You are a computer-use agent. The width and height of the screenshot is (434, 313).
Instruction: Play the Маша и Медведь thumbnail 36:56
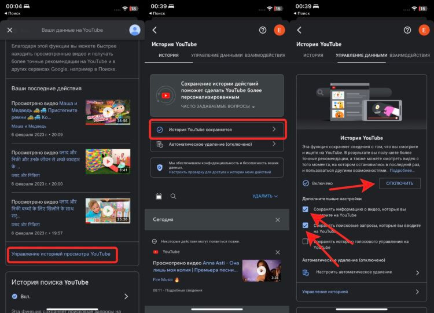[x=108, y=112]
